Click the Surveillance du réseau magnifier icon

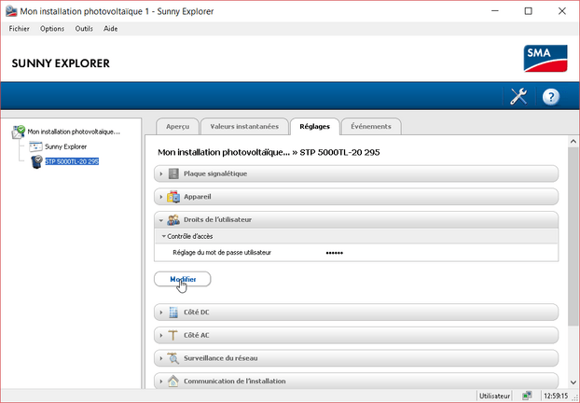click(x=173, y=358)
